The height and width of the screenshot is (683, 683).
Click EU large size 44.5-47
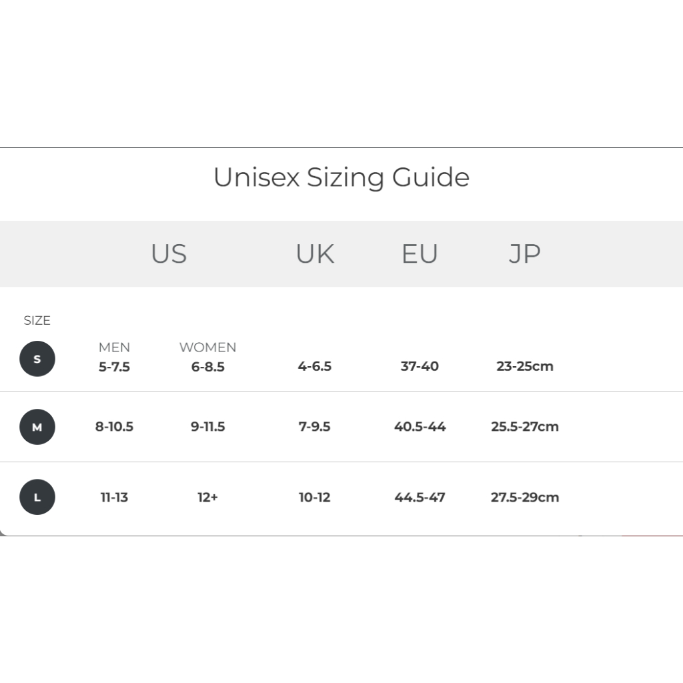420,498
